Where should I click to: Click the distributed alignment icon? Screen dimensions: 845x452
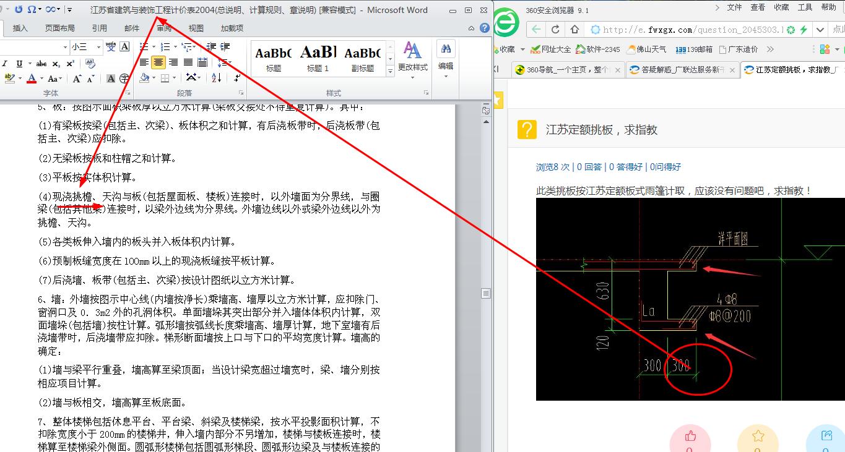[x=202, y=62]
